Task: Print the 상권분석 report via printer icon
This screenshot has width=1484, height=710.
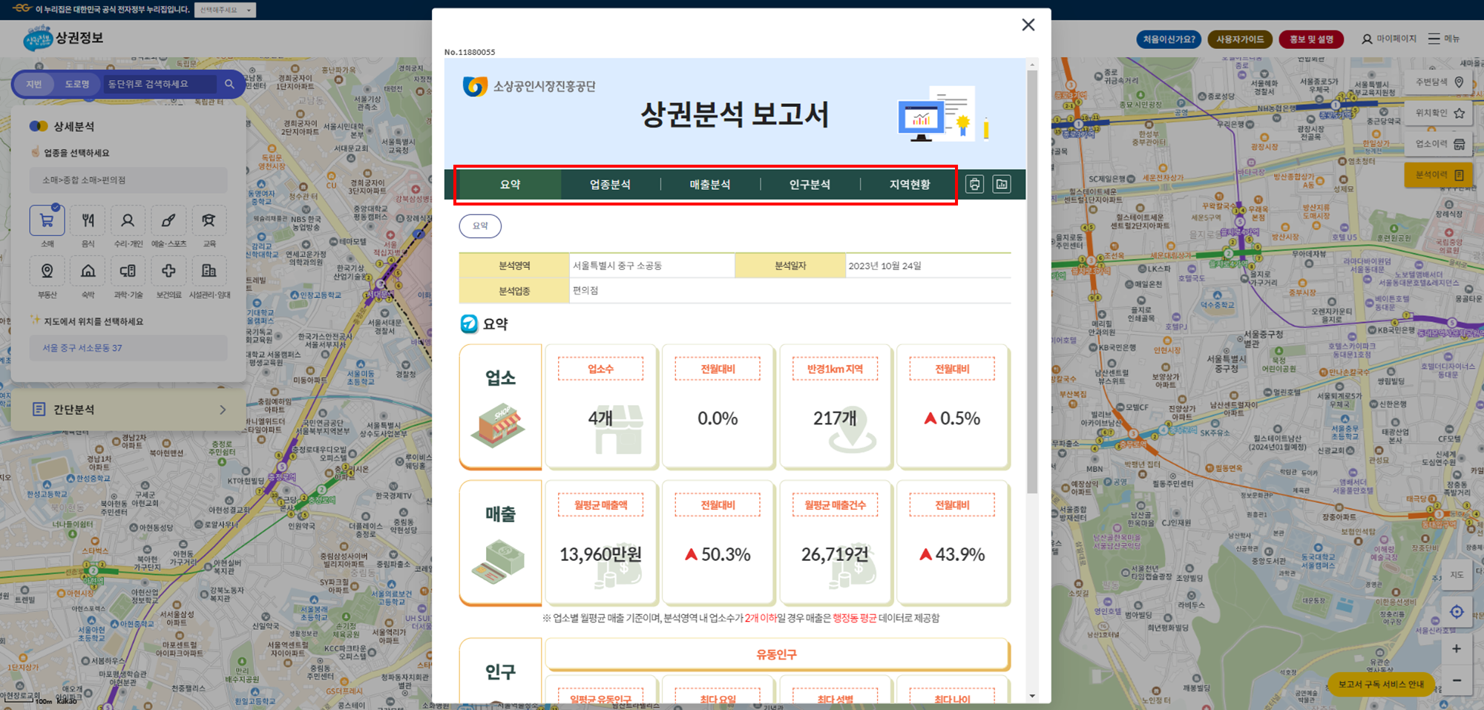Action: pos(974,183)
